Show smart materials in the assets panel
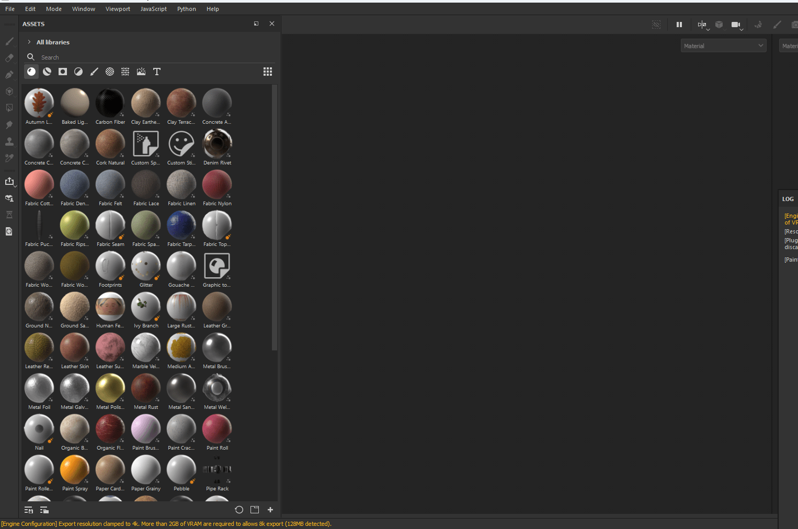 (x=47, y=72)
